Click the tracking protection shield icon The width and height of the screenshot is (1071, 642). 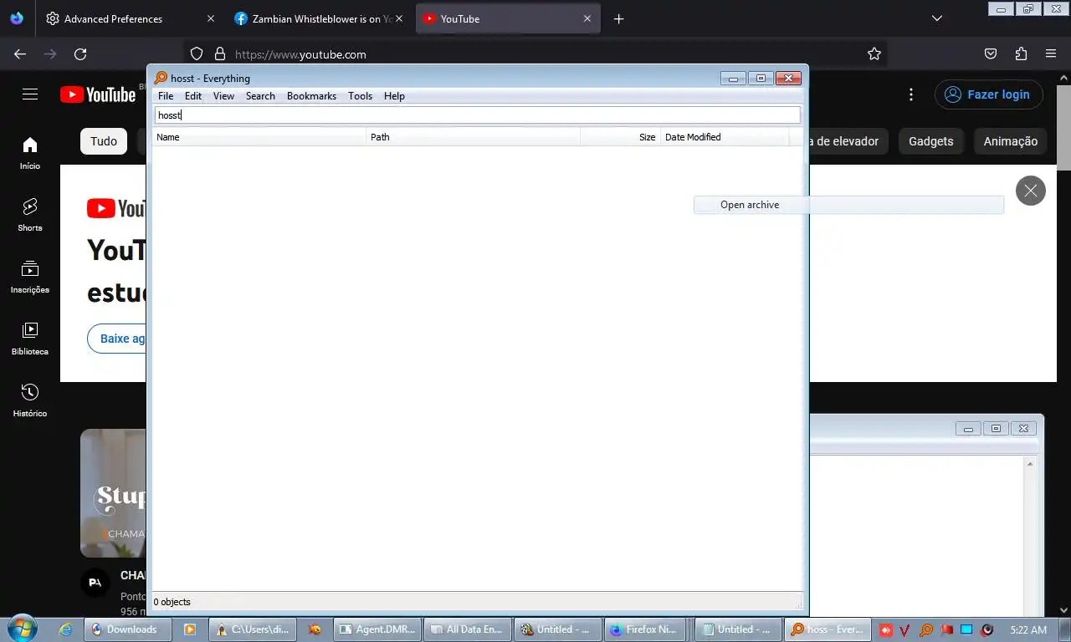(x=197, y=54)
